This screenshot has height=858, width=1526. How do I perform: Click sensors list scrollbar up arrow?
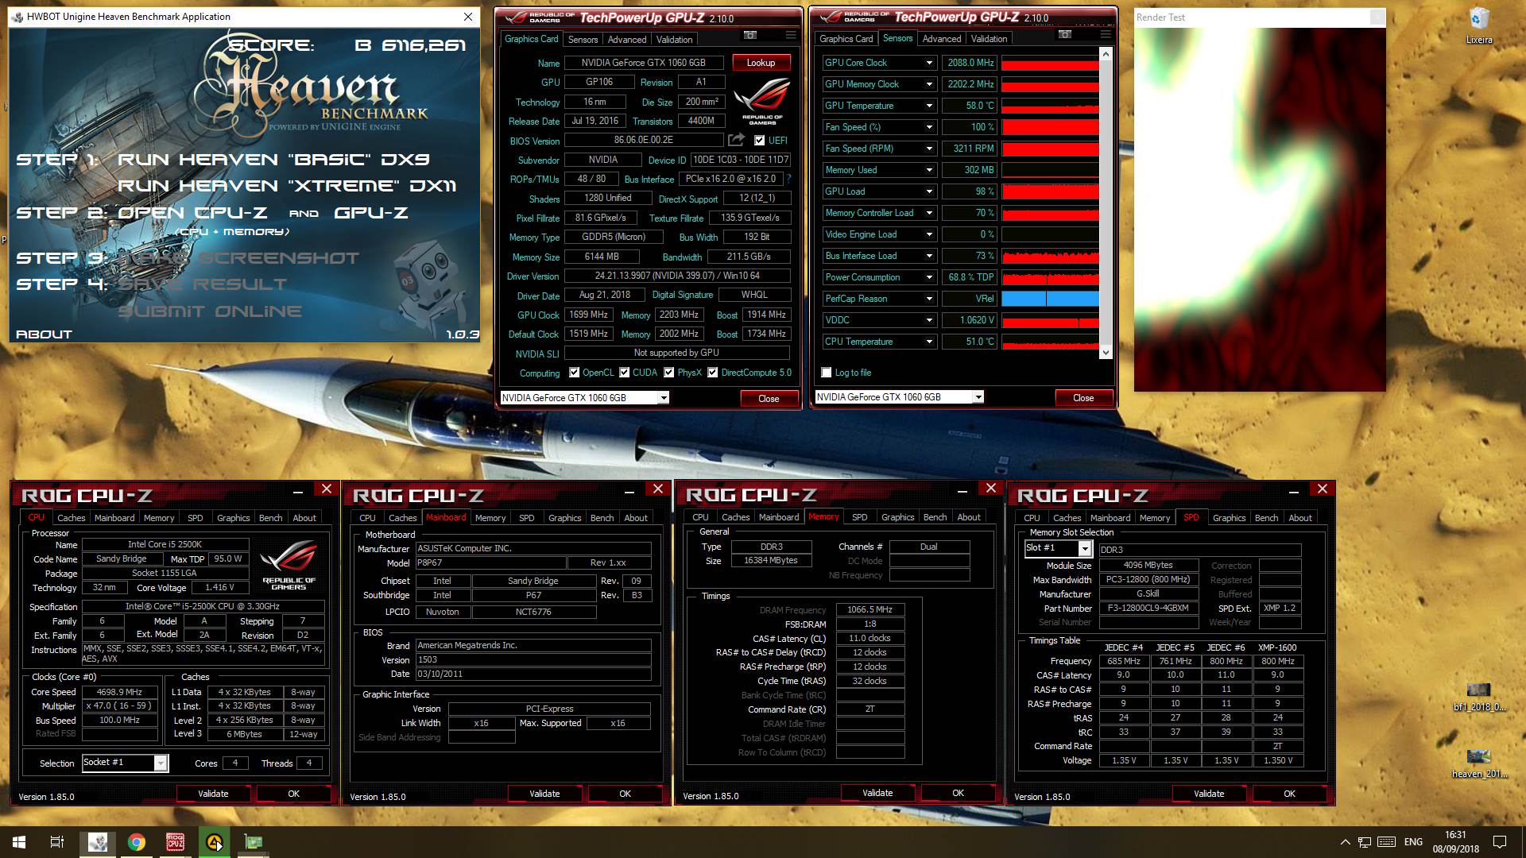coord(1105,54)
